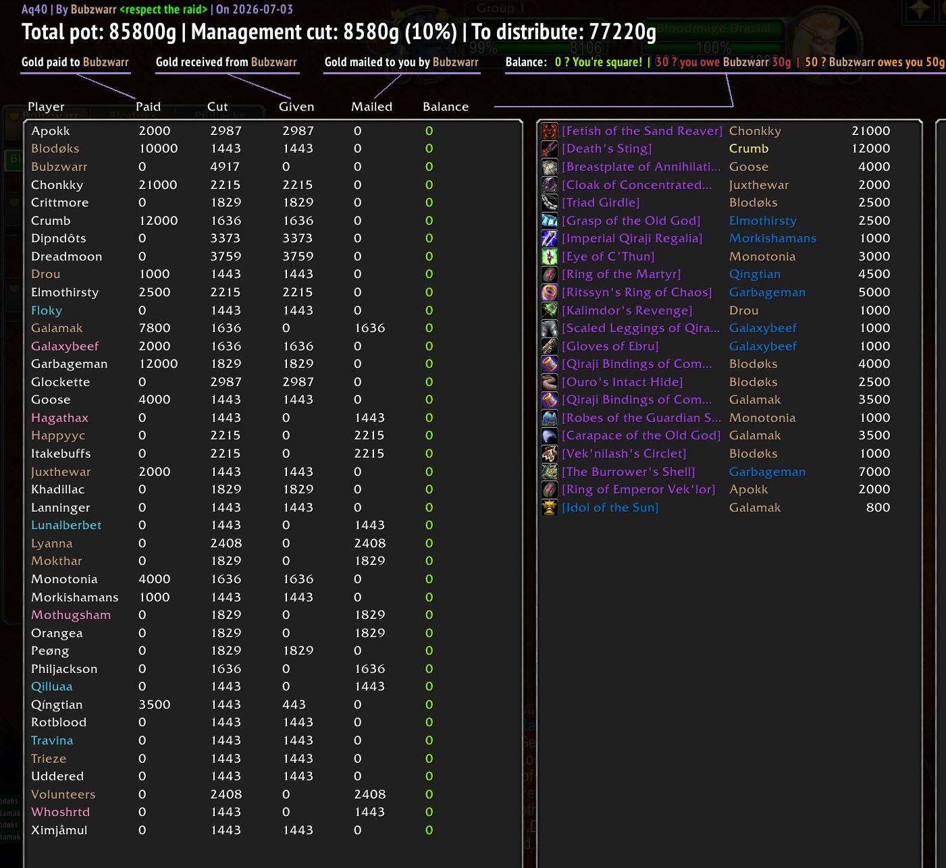Select the Death's Sting dagger icon
The image size is (946, 868).
(550, 148)
